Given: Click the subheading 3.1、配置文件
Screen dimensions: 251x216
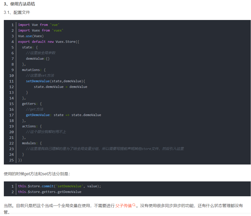Looking at the screenshot, I should pyautogui.click(x=17, y=13).
